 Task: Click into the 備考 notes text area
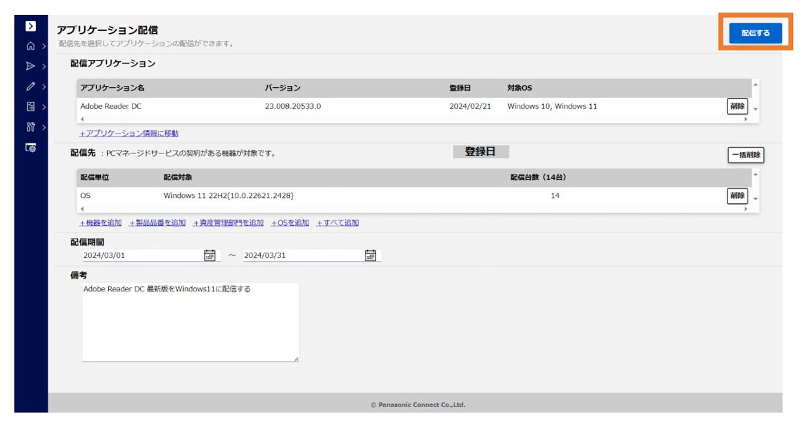(x=191, y=322)
